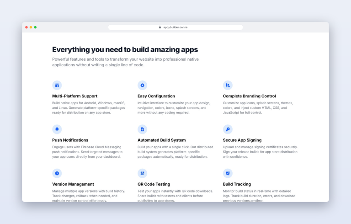
Task: Maximize the window with green button
Action: pyautogui.click(x=35, y=27)
